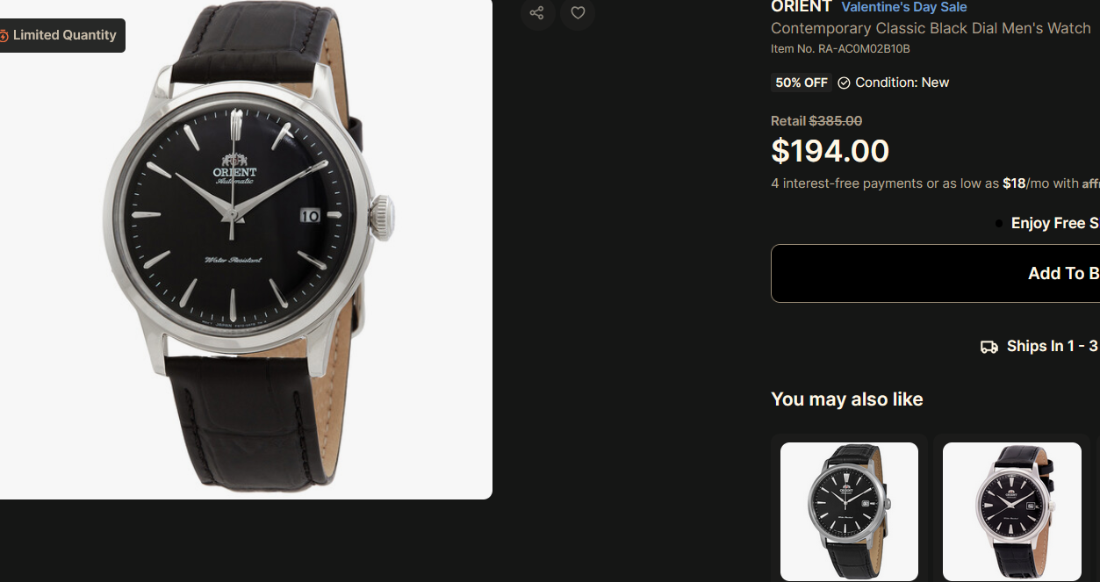Viewport: 1100px width, 582px height.
Task: Click the Add To Bag button
Action: click(x=935, y=273)
